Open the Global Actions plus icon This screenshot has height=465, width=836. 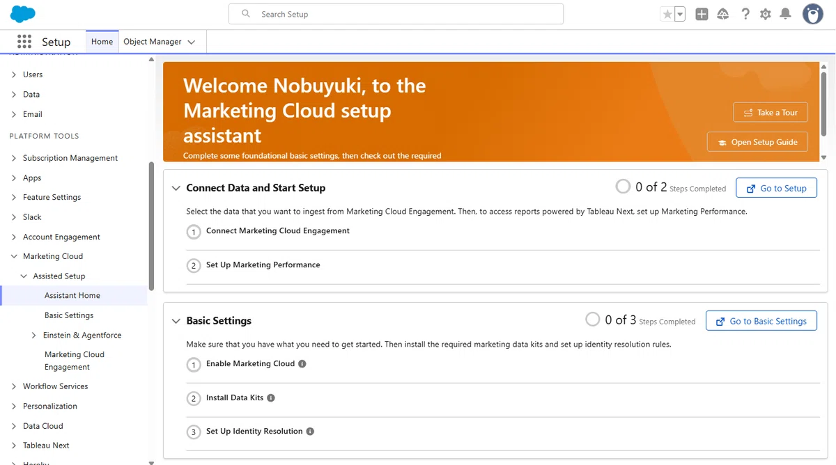702,14
